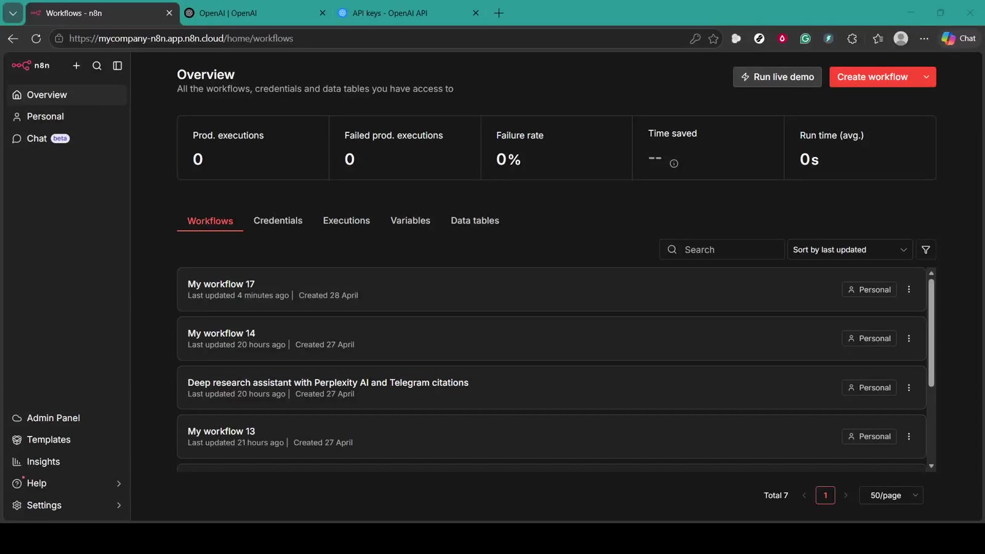Open actions menu for My workflow 13
Image resolution: width=985 pixels, height=554 pixels.
click(909, 436)
